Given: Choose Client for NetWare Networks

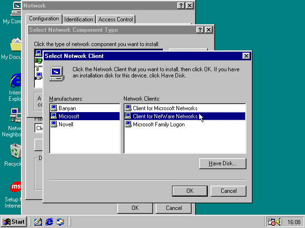Looking at the screenshot, I should (184, 116).
